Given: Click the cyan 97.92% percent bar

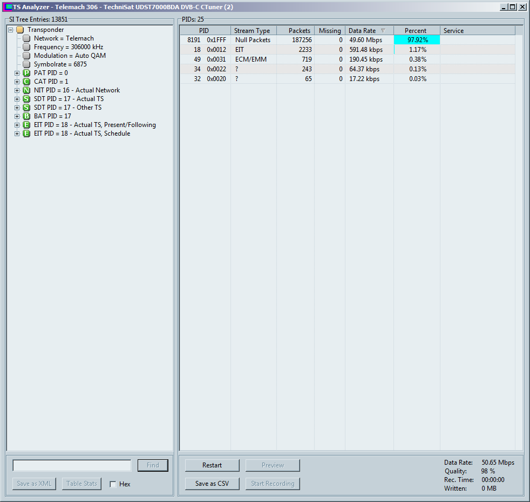Looking at the screenshot, I should tap(417, 40).
